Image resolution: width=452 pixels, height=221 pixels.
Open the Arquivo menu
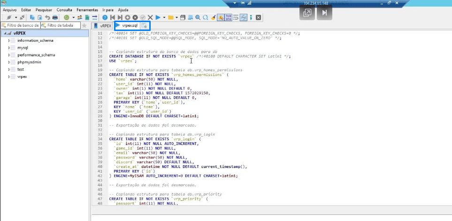click(x=9, y=10)
